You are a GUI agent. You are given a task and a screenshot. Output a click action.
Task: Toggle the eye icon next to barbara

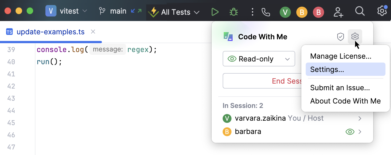350,132
